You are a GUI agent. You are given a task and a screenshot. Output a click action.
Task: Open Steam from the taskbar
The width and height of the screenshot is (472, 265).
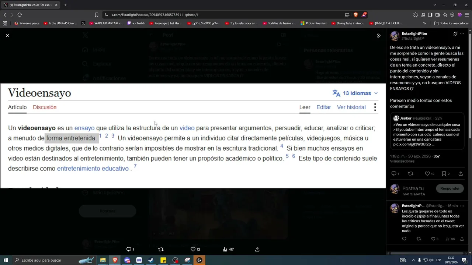coord(151,260)
